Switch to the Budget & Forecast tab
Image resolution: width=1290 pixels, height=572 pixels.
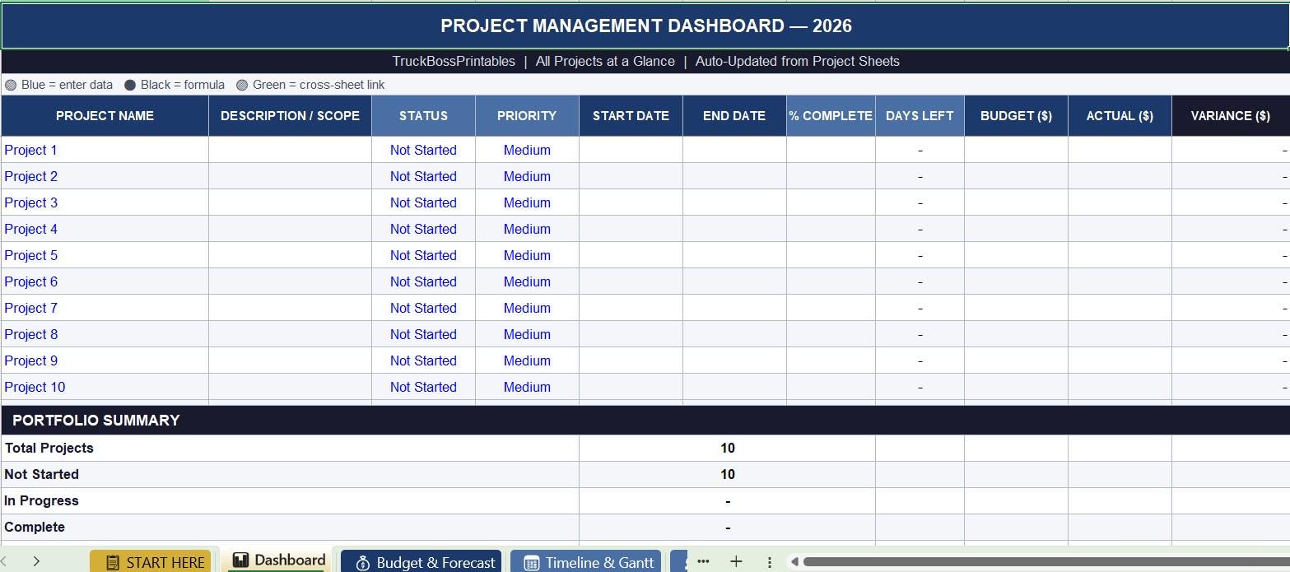pyautogui.click(x=421, y=562)
